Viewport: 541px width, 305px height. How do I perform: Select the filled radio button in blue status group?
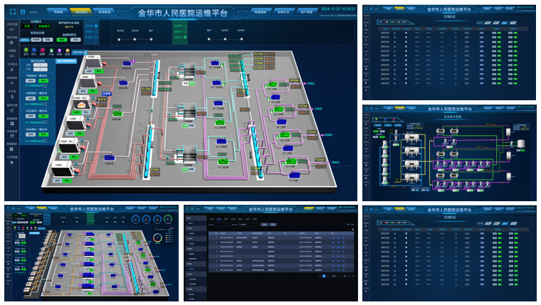(x=96, y=26)
